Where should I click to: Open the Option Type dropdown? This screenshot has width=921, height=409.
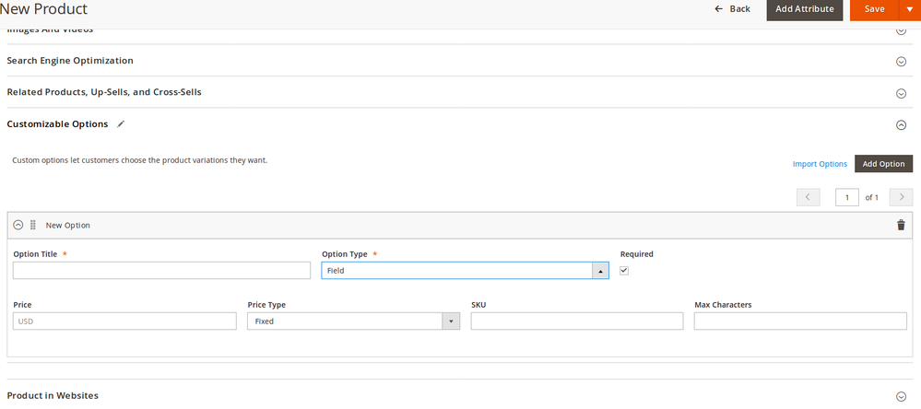pos(465,271)
